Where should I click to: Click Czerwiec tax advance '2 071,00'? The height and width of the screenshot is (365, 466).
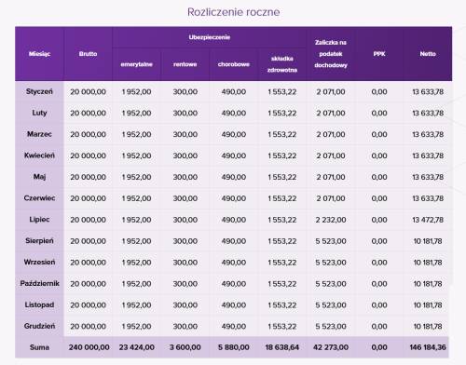point(331,198)
